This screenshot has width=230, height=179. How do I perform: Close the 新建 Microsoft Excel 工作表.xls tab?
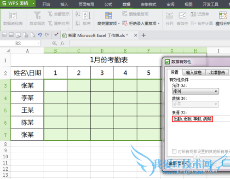(136, 35)
